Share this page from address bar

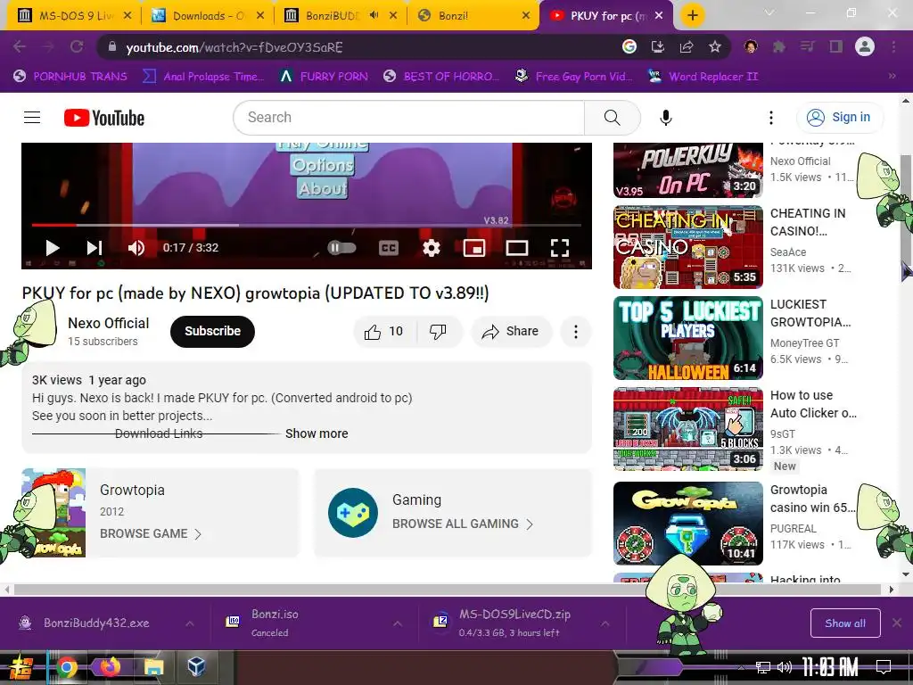point(687,46)
